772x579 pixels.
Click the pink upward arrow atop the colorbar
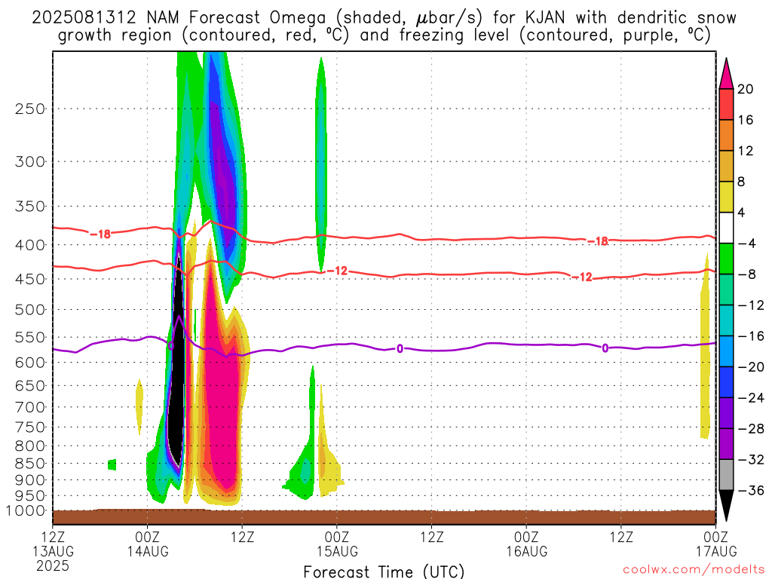pyautogui.click(x=726, y=74)
